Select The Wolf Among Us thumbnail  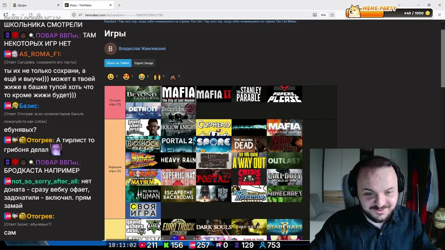[x=284, y=144]
